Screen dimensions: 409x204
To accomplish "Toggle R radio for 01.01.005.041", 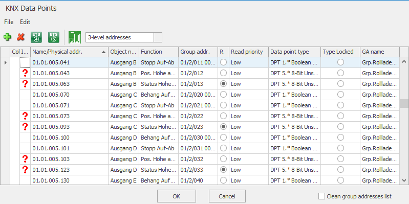I will (223, 62).
